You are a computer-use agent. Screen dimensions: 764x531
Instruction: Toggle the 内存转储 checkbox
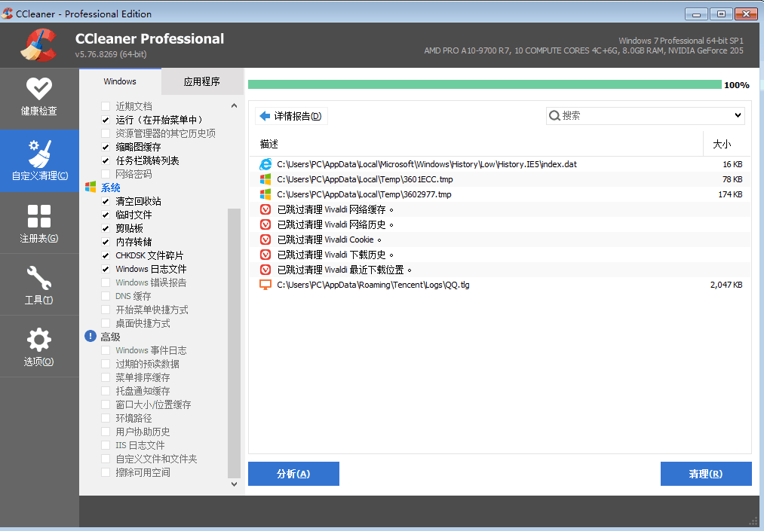click(106, 242)
